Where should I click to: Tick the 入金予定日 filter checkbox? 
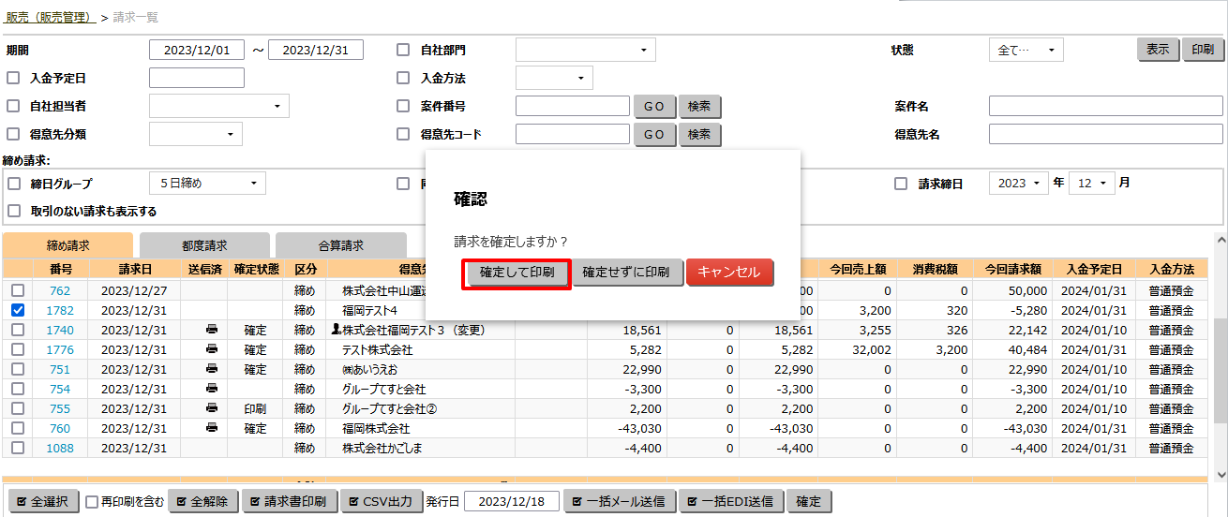[x=14, y=79]
